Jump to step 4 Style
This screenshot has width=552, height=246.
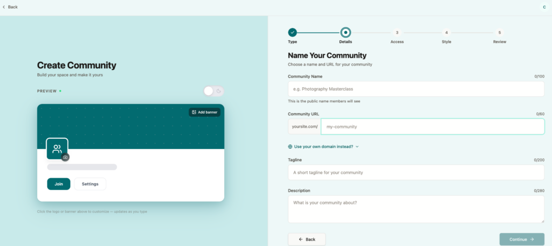point(446,32)
